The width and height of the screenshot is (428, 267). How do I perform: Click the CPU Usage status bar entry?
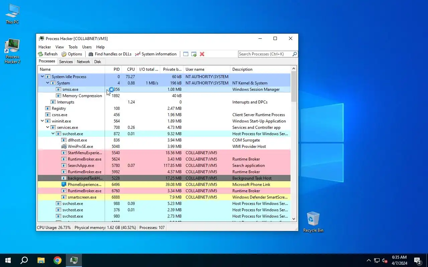(54, 228)
